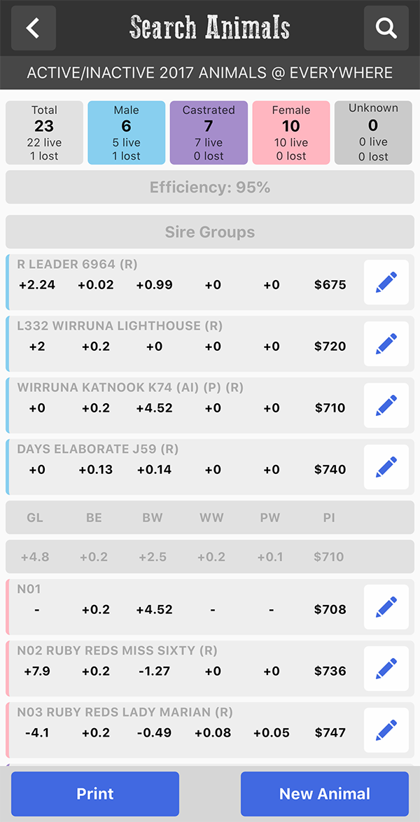Image resolution: width=420 pixels, height=822 pixels.
Task: Click the New Animal button
Action: point(325,793)
